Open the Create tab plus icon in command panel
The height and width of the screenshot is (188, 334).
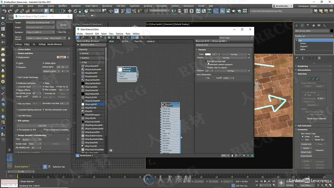click(297, 26)
